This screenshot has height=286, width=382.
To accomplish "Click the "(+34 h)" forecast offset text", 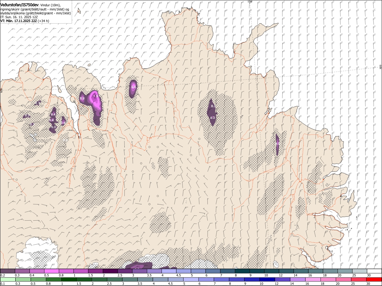I will click(44, 21).
